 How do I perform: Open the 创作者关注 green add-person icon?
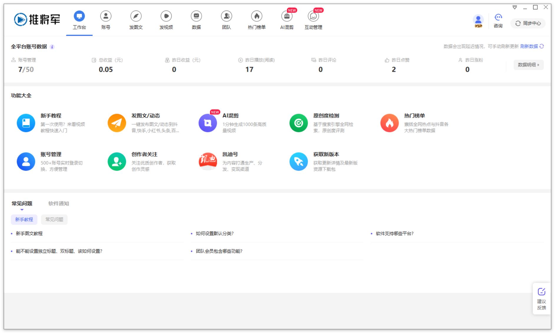point(117,161)
